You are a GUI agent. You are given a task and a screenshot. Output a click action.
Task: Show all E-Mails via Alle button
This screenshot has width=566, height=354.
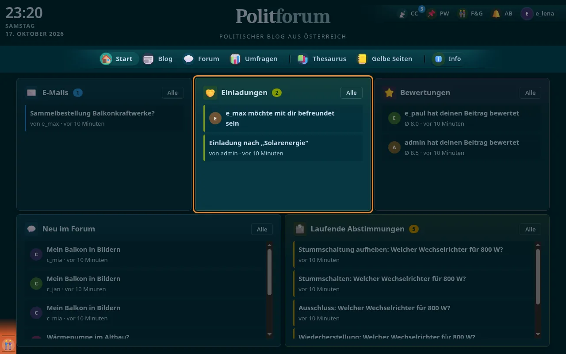pyautogui.click(x=172, y=93)
